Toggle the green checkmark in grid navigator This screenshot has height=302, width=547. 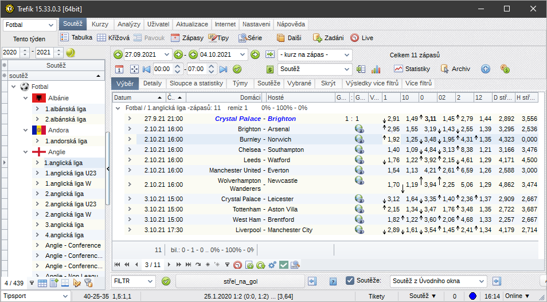pyautogui.click(x=284, y=265)
